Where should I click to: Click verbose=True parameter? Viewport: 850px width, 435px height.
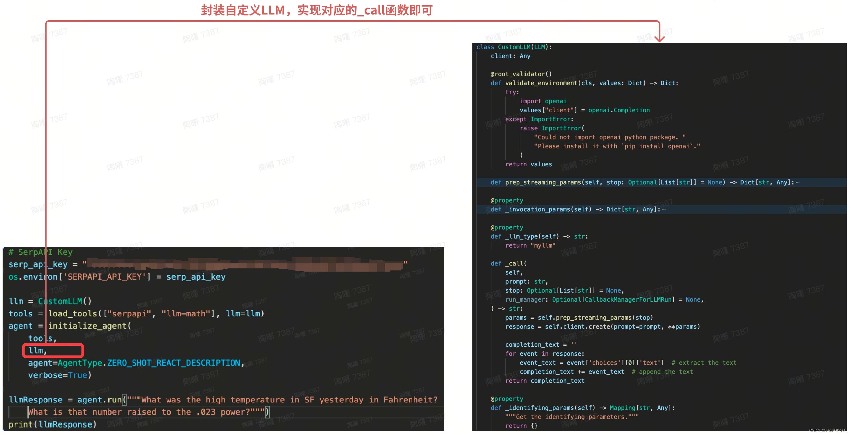[60, 375]
